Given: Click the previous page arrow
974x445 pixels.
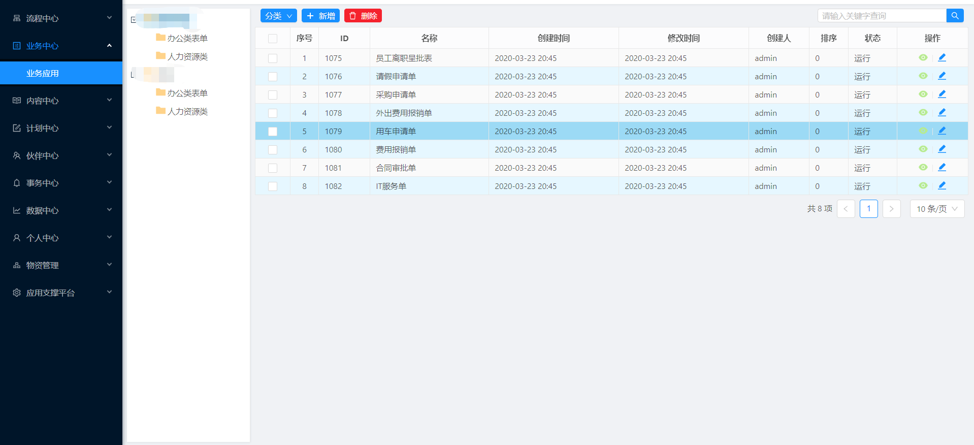Looking at the screenshot, I should (846, 209).
